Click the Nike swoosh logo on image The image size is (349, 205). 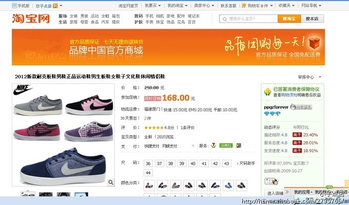23,90
